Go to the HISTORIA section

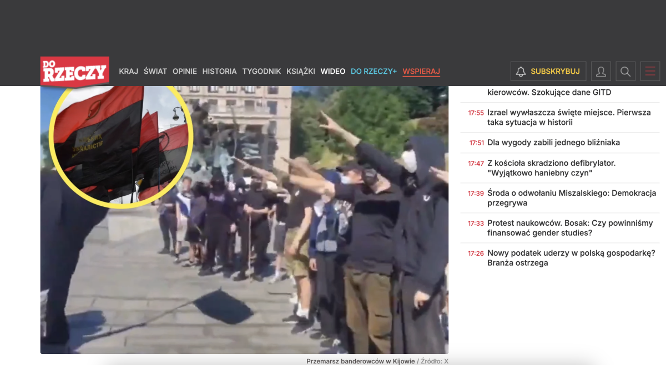[219, 72]
